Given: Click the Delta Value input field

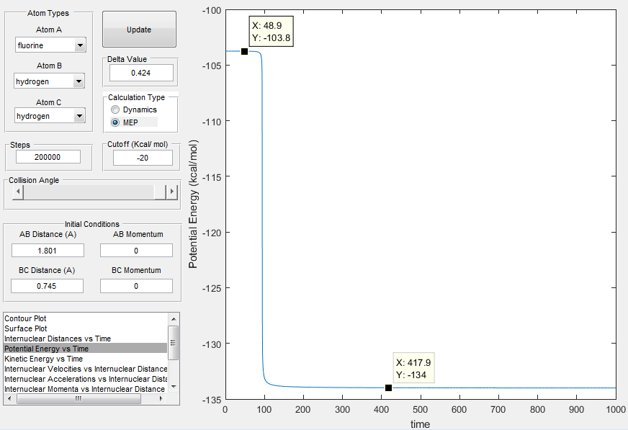Looking at the screenshot, I should 141,73.
